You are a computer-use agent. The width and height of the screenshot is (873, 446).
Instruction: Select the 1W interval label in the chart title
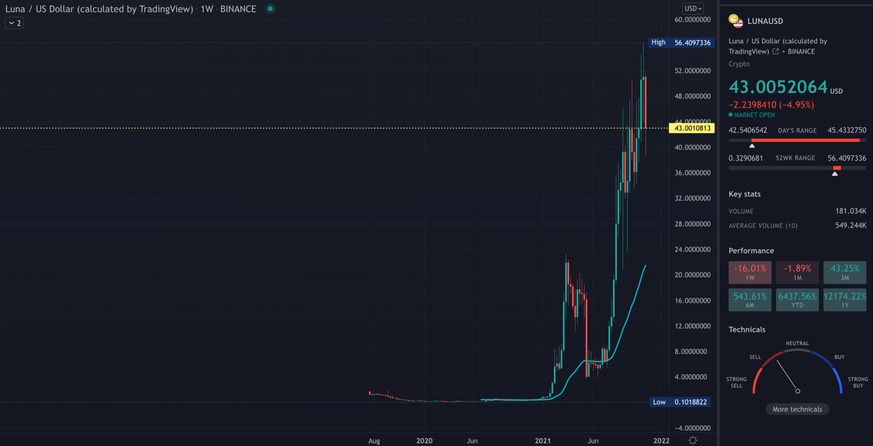point(207,9)
